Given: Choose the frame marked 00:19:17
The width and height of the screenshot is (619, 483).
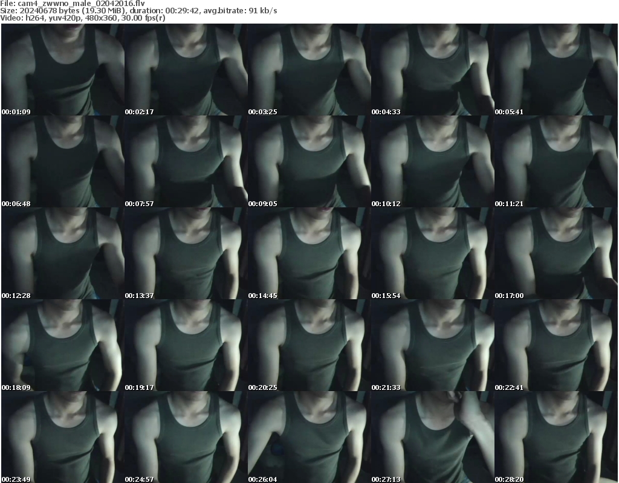Looking at the screenshot, I should pos(186,345).
